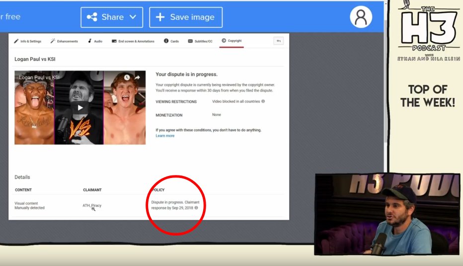
Task: Click the Subtitles/CC caption icon
Action: click(190, 41)
